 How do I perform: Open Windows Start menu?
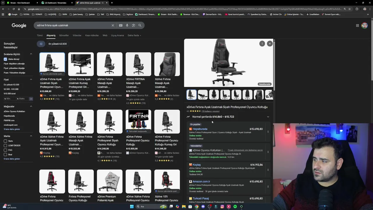tap(132, 206)
